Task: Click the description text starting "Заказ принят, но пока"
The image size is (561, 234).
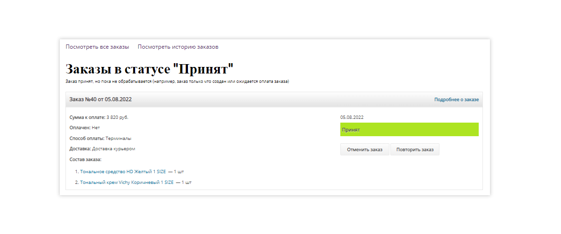Action: pos(177,81)
